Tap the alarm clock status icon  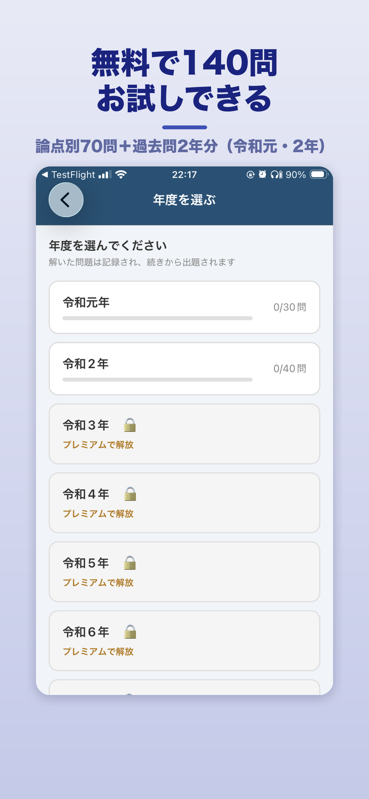[262, 174]
